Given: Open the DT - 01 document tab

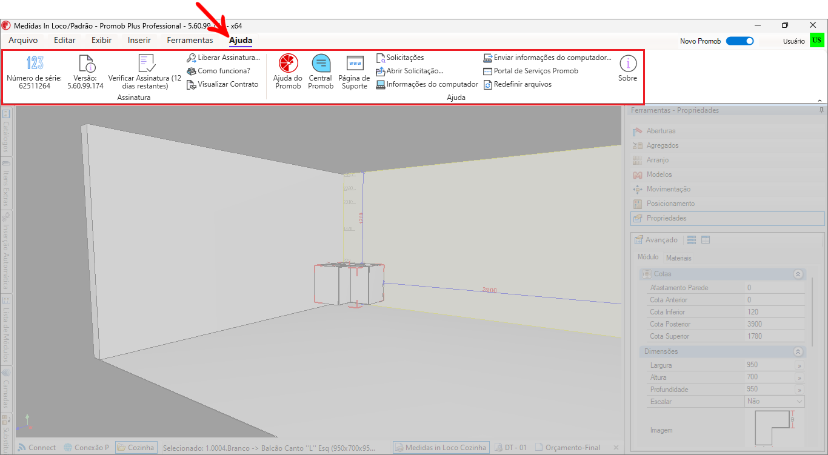Looking at the screenshot, I should 511,448.
